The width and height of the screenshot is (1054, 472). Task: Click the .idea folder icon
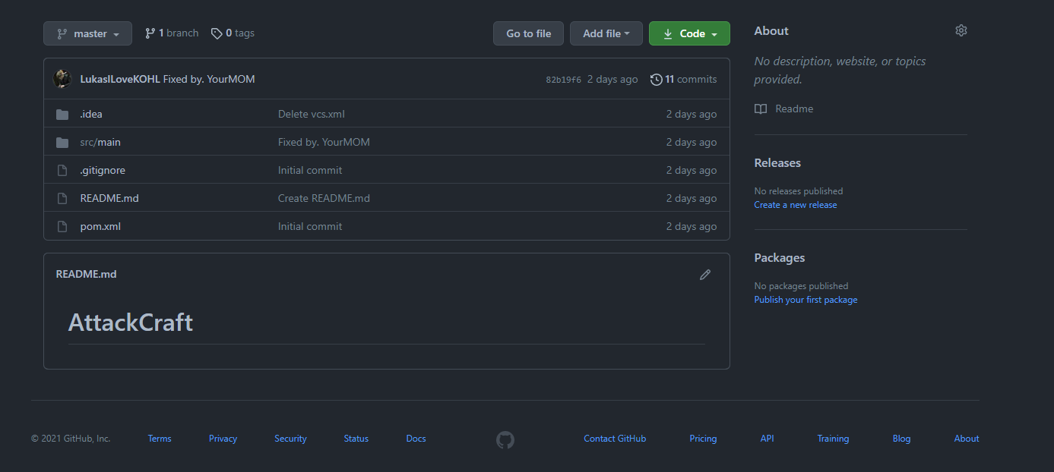point(62,115)
